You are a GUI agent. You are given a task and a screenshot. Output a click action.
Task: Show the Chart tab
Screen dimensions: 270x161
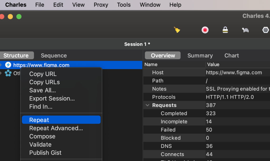point(232,55)
